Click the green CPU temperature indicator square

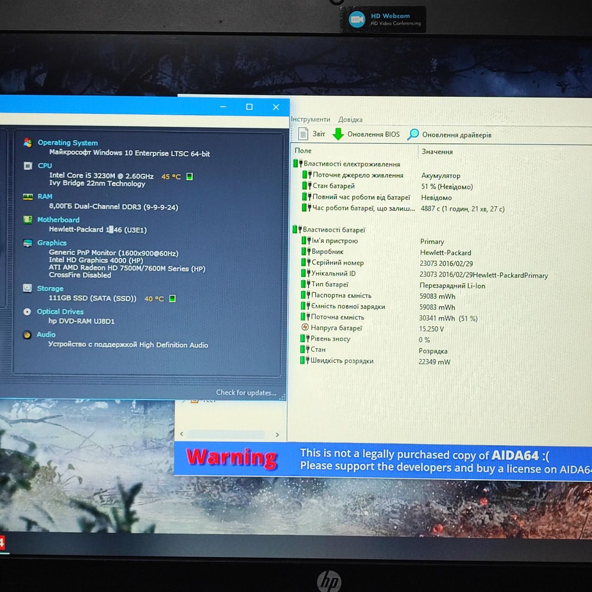189,176
